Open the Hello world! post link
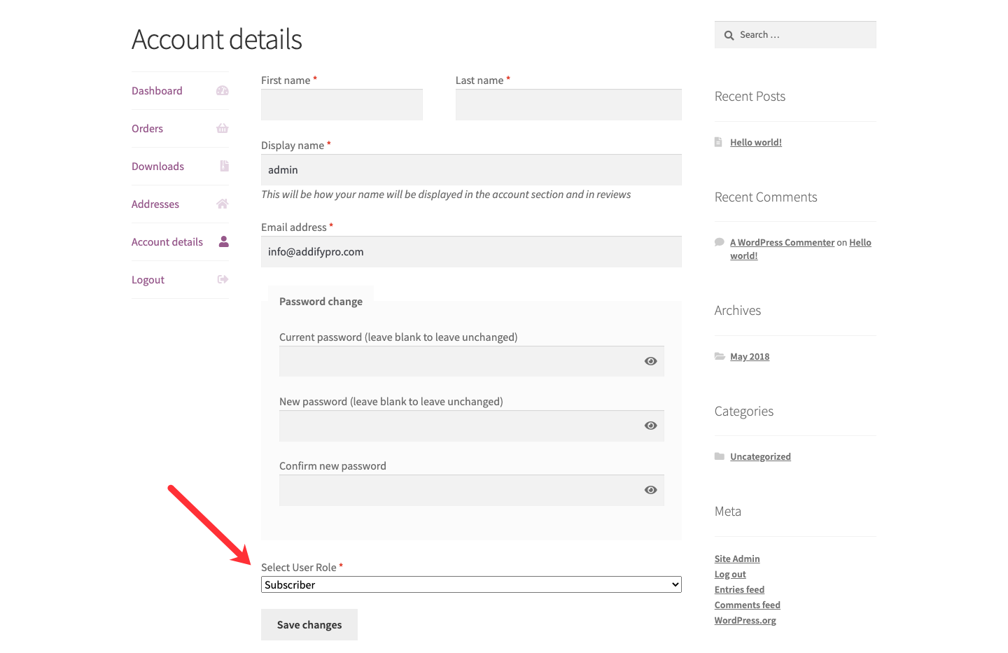Viewport: 1008px width, 653px height. [x=755, y=142]
